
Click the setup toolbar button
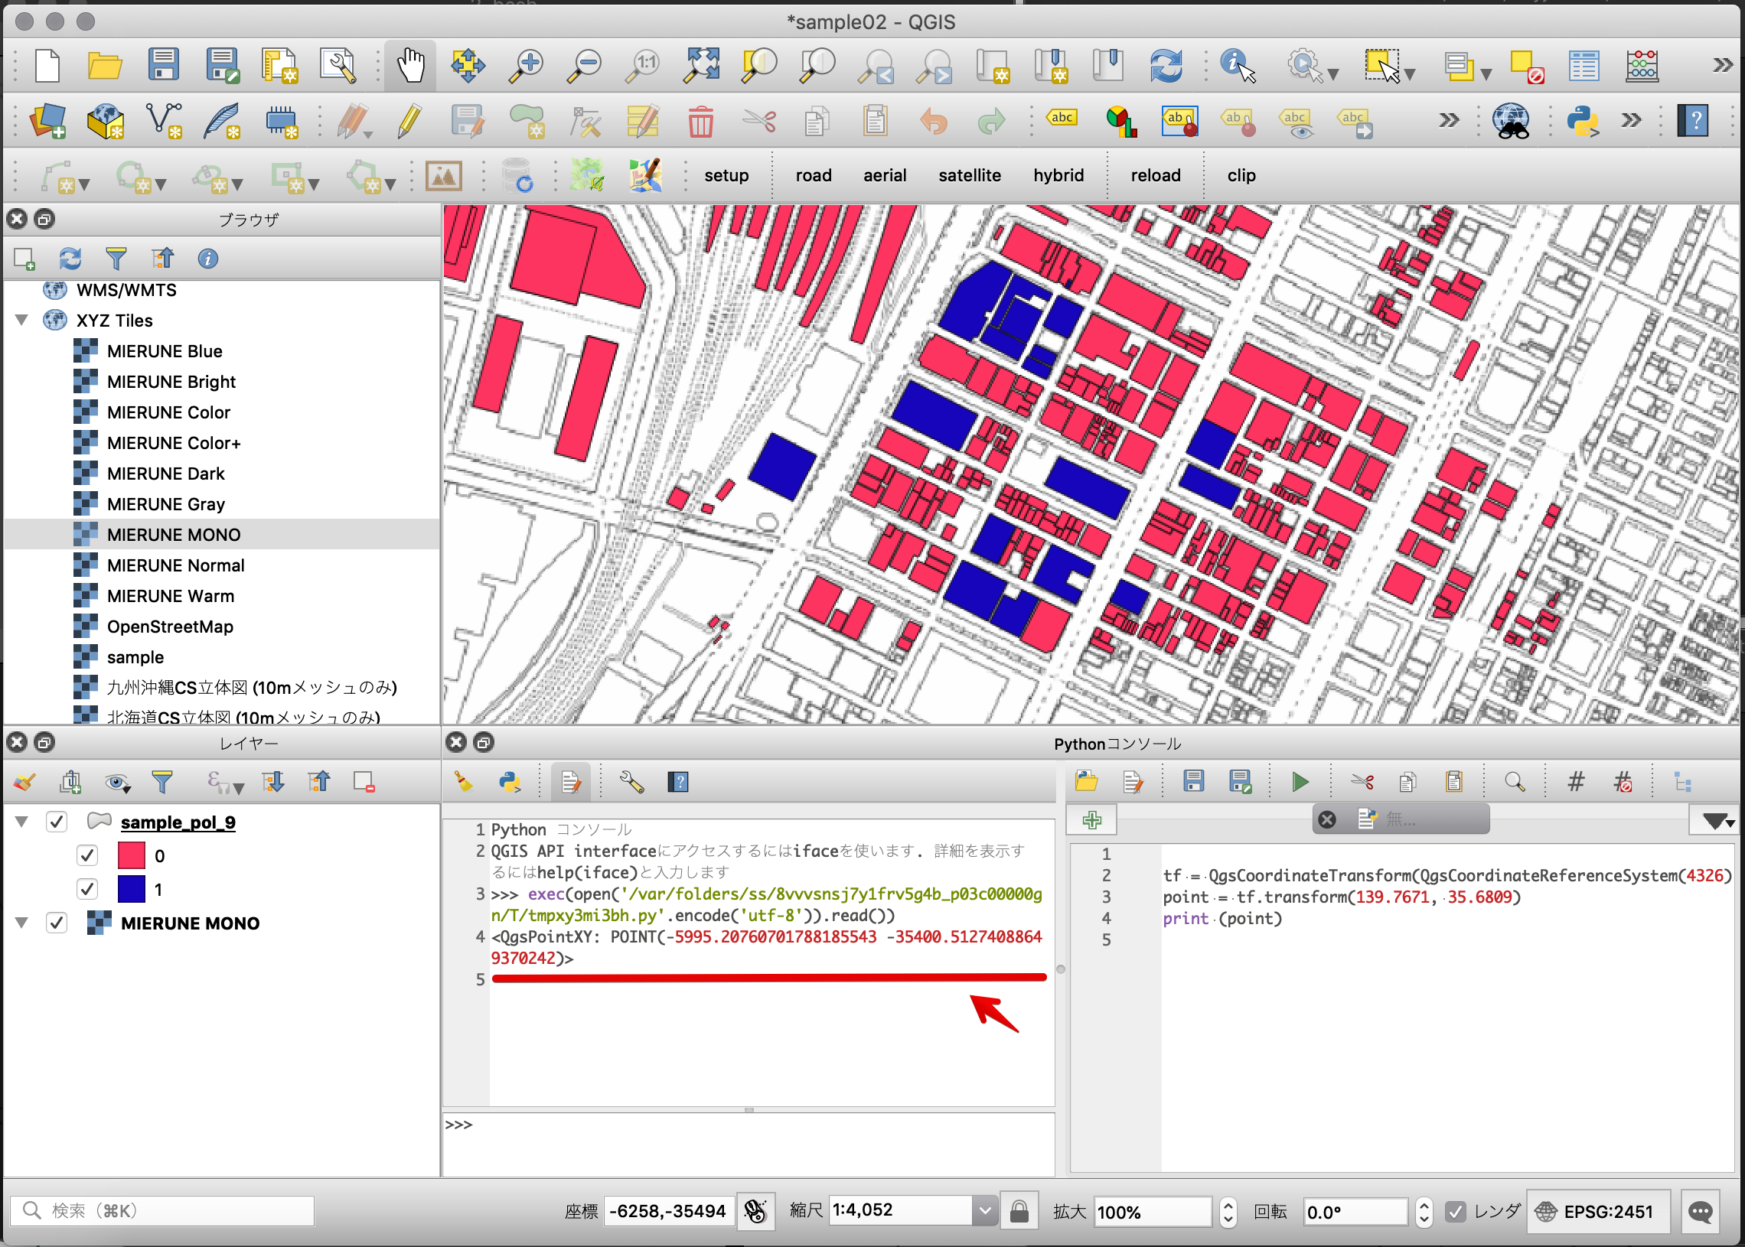pos(726,176)
